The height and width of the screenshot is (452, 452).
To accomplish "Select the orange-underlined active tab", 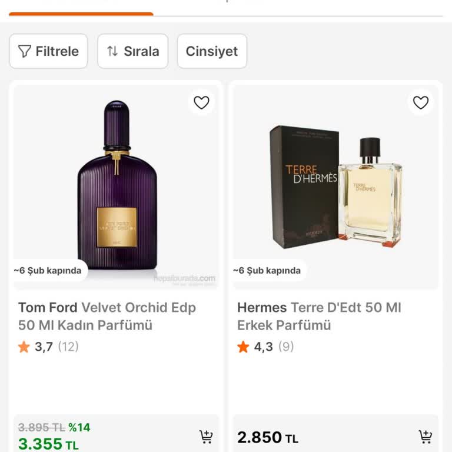I will click(x=81, y=8).
